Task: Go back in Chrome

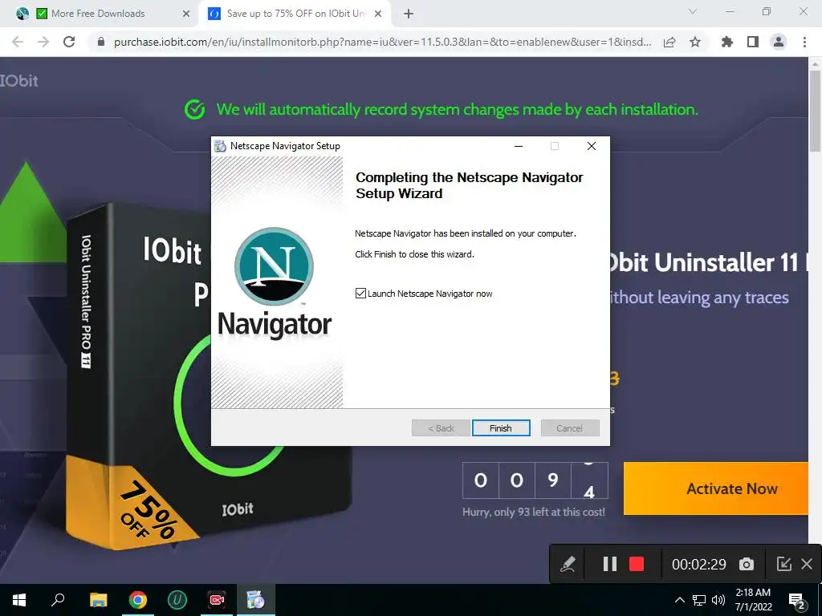Action: [18, 42]
